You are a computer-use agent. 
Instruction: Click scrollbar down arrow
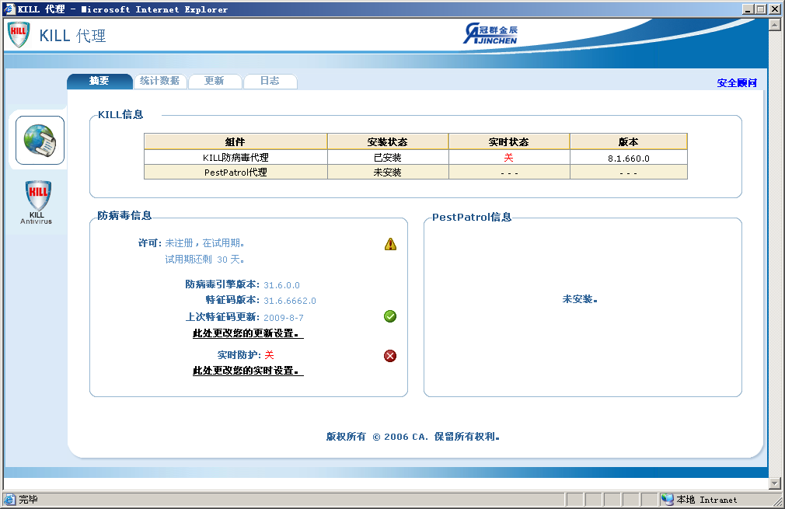pyautogui.click(x=774, y=483)
